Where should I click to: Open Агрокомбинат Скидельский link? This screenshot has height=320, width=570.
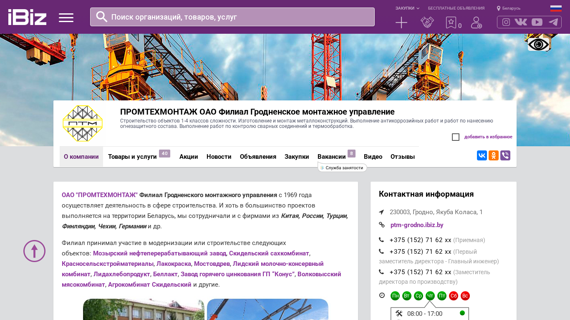[150, 285]
